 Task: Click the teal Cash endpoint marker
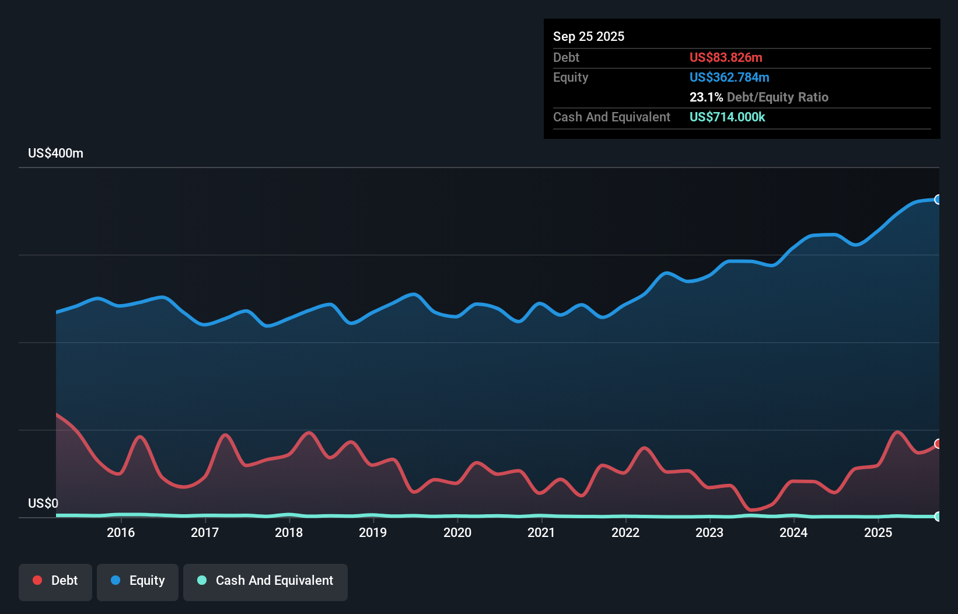tap(938, 516)
